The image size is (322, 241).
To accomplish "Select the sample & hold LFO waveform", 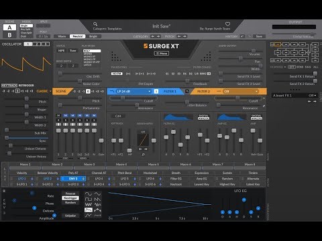I will tap(97, 204).
